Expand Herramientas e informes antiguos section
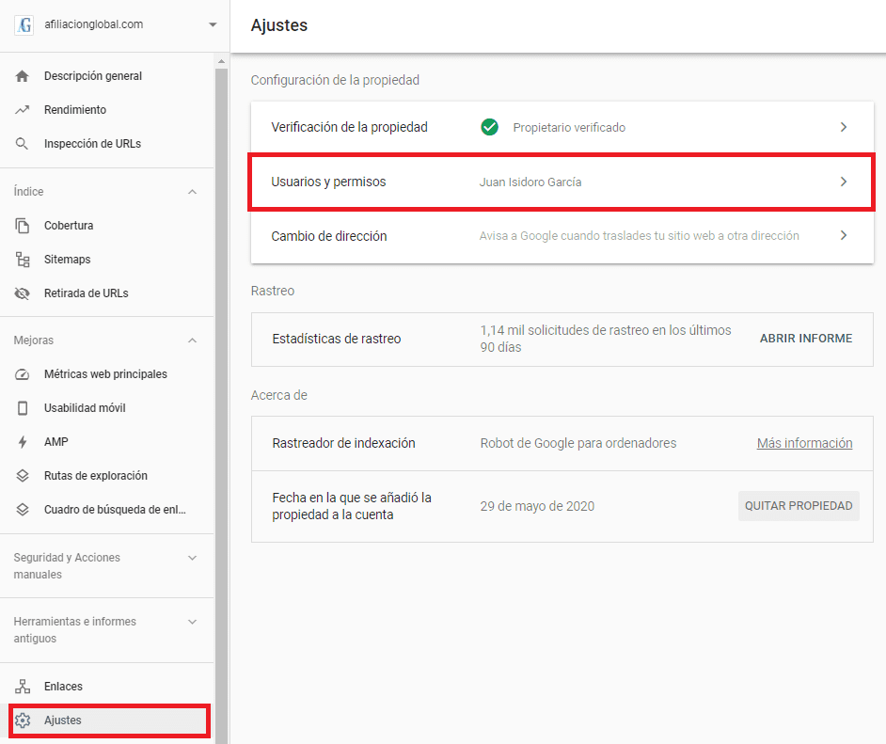 (192, 622)
